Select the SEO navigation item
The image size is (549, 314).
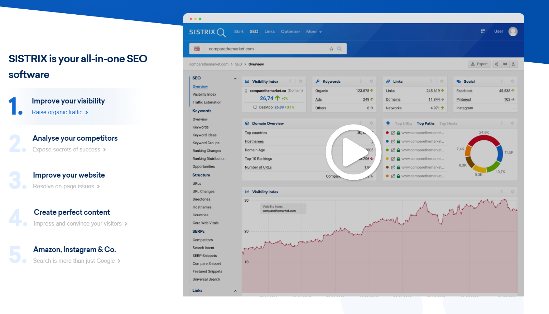point(254,32)
